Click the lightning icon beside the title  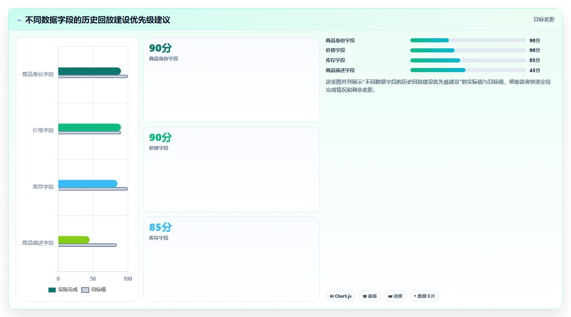point(19,20)
